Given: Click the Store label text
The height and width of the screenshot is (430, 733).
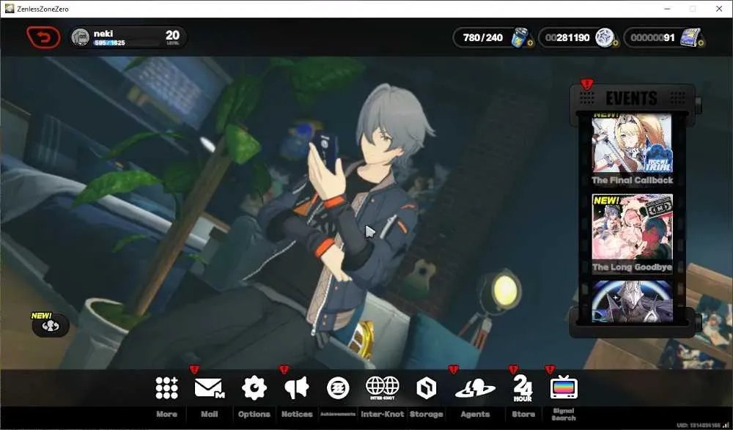Looking at the screenshot, I should 523,414.
